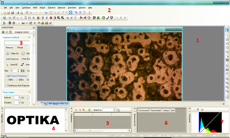Click the Save disk icon in toolbar
The width and height of the screenshot is (230, 138).
pos(12,13)
